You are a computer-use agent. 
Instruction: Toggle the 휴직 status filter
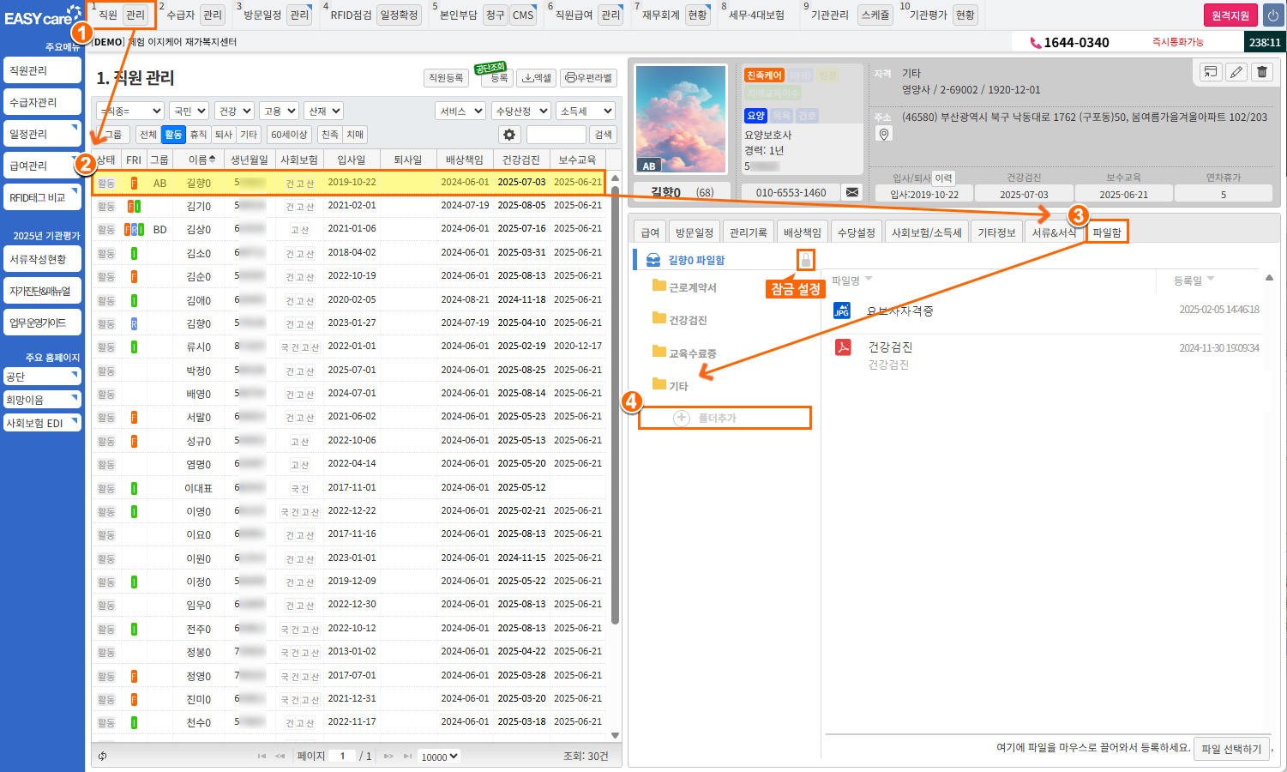point(198,135)
